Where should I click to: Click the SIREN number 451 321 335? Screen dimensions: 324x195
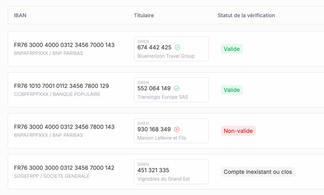coord(153,170)
